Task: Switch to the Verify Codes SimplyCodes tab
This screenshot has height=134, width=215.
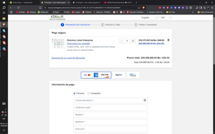Action: coord(23,2)
